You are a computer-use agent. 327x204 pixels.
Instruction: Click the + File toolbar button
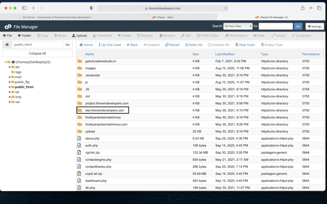(x=7, y=35)
